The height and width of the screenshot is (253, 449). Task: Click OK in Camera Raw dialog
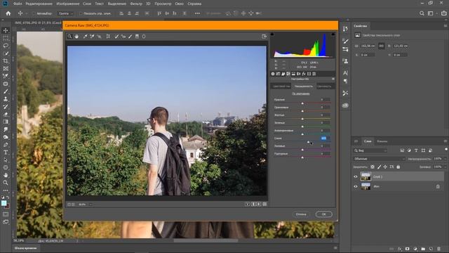(x=323, y=214)
